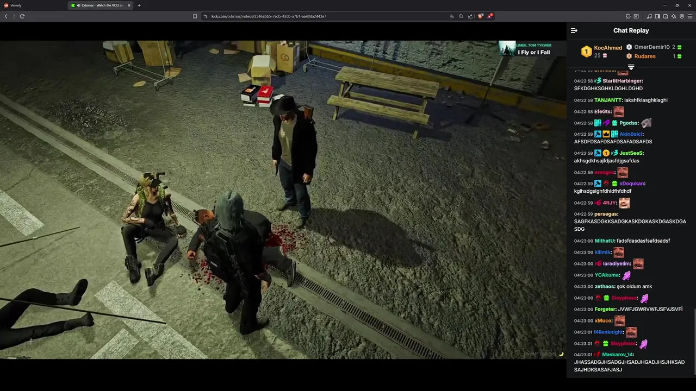Click username Maskarov_14 in chat
Viewport: 696px width, 391px height.
618,355
